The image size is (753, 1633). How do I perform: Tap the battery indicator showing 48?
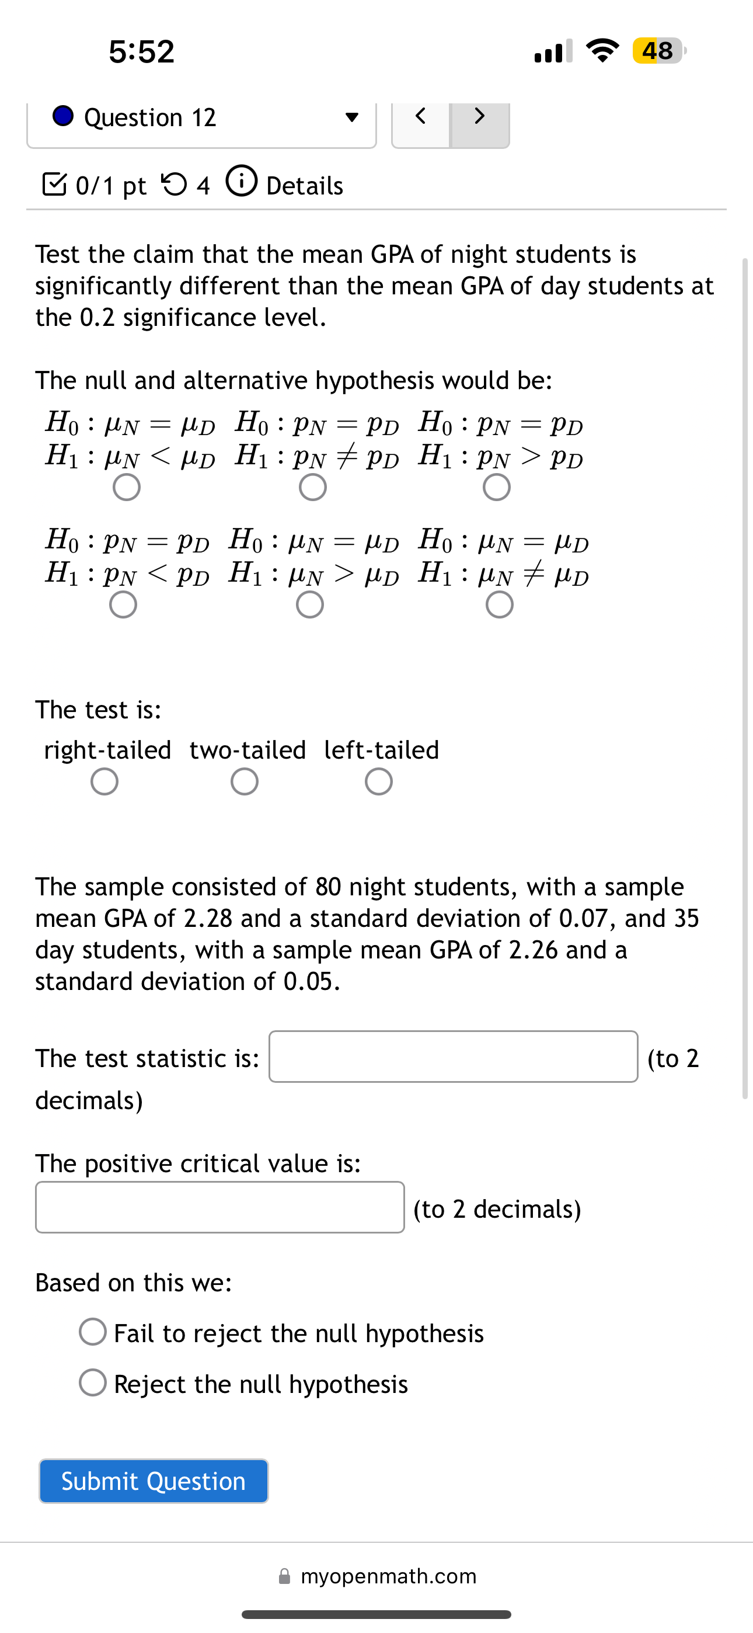[x=656, y=51]
